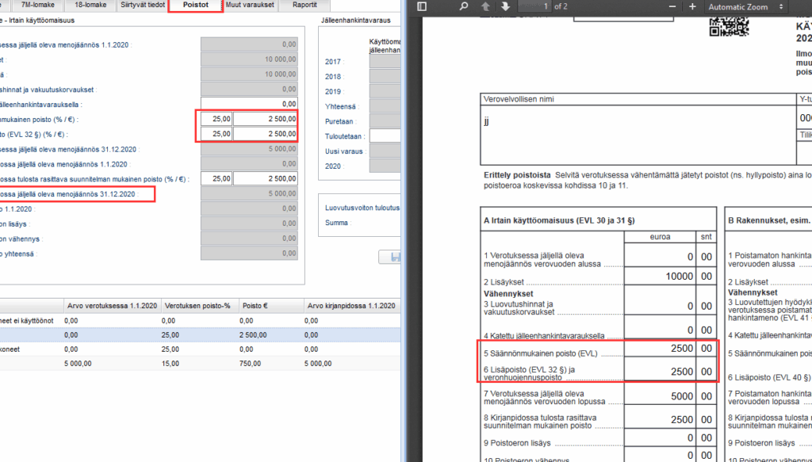Click the PDF page number field
Image resolution: width=812 pixels, height=462 pixels.
(x=534, y=6)
